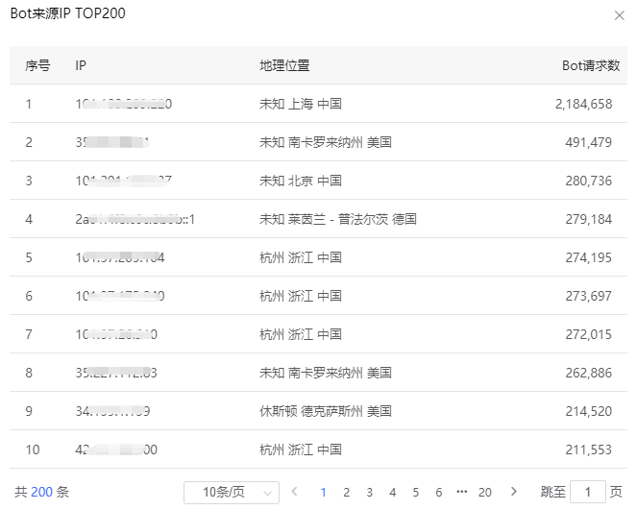Click the pagination ellipsis to skip pages
The height and width of the screenshot is (510, 637).
click(x=461, y=492)
